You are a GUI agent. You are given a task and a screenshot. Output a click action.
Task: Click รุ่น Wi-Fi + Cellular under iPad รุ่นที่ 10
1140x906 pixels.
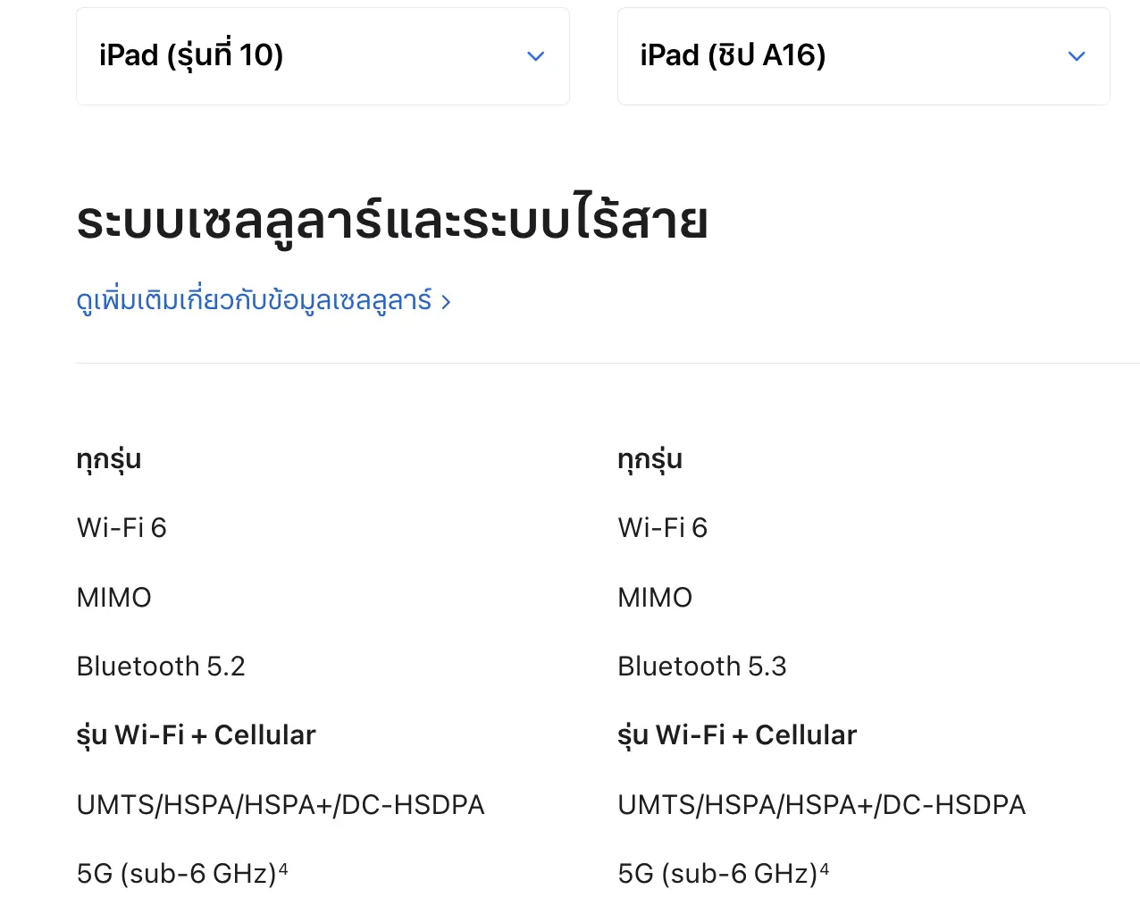197,735
